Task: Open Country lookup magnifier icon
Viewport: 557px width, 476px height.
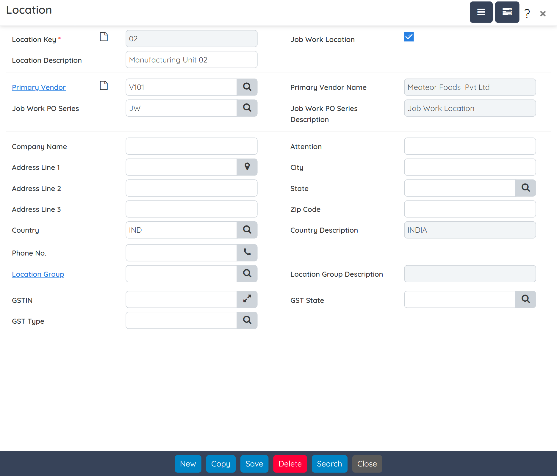Action: click(247, 230)
